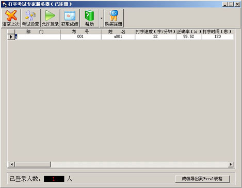Image resolution: width=242 pixels, height=188 pixels.
Task: Click the a001 name cell
Action: (x=118, y=37)
